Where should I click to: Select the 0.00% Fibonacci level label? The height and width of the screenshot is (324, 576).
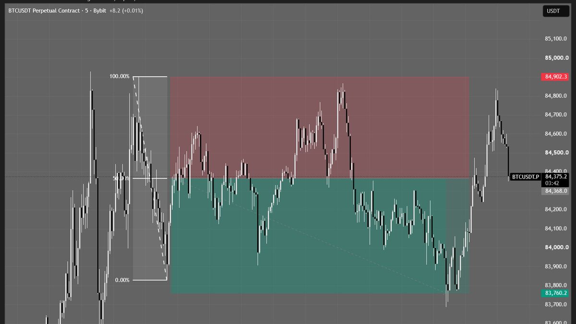122,280
